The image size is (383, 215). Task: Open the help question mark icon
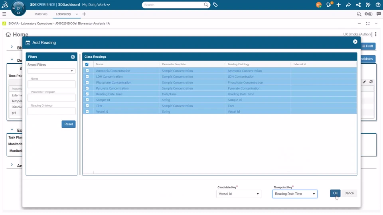point(378,5)
